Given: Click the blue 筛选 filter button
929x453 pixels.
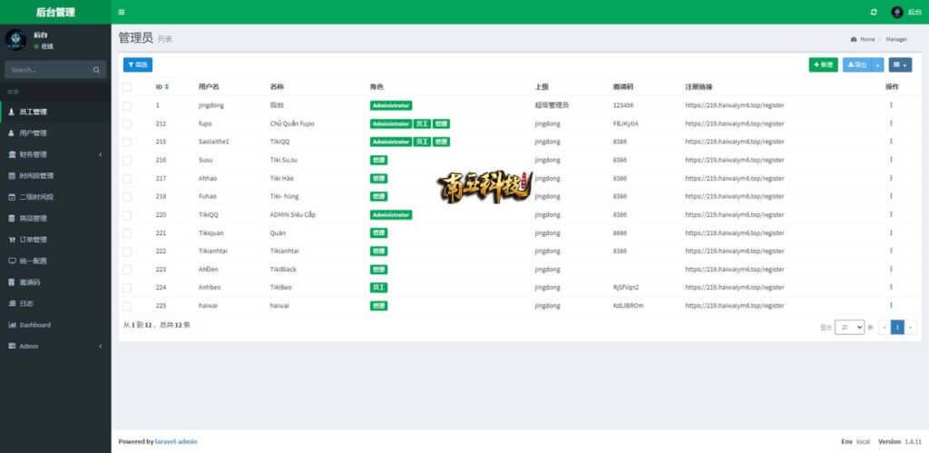Looking at the screenshot, I should point(138,64).
